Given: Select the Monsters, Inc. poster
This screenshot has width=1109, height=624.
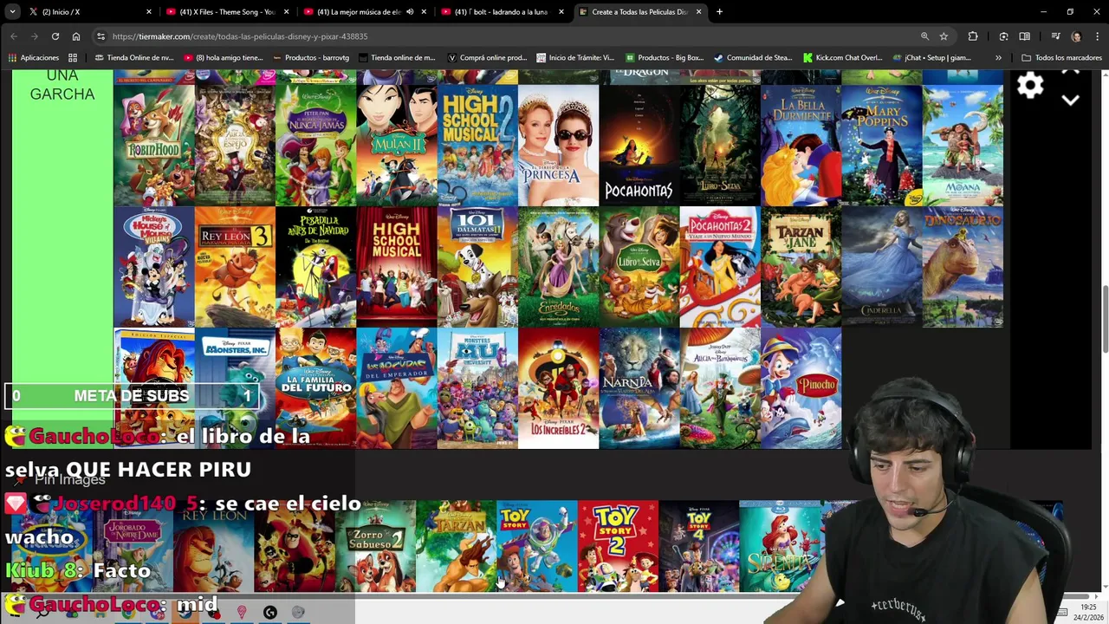Looking at the screenshot, I should [235, 388].
